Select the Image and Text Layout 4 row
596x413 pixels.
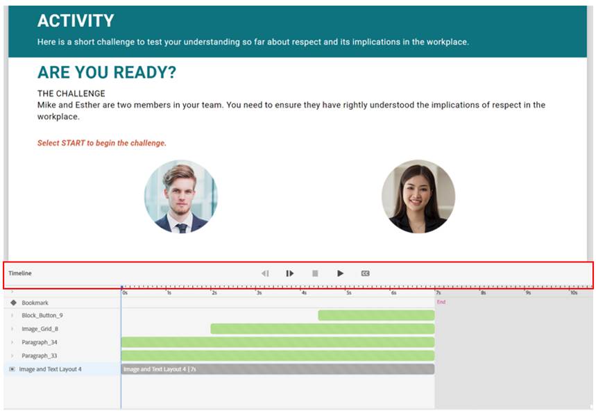[50, 369]
